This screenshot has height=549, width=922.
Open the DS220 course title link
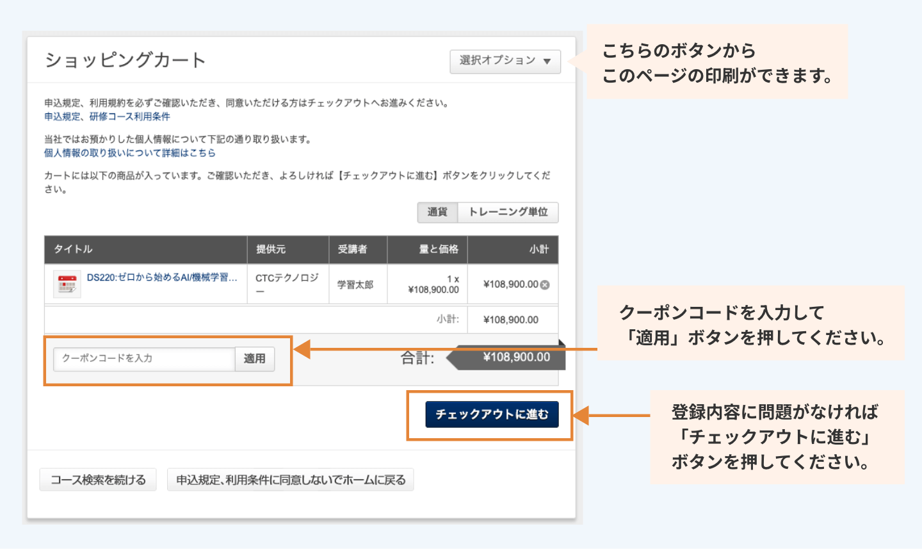coord(162,277)
